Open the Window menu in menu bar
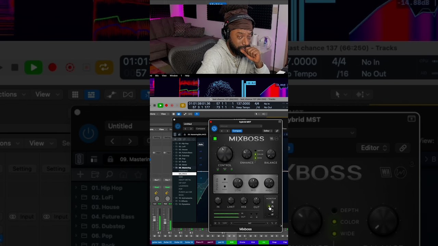Screen dimensions: 438x246 pos(174,76)
